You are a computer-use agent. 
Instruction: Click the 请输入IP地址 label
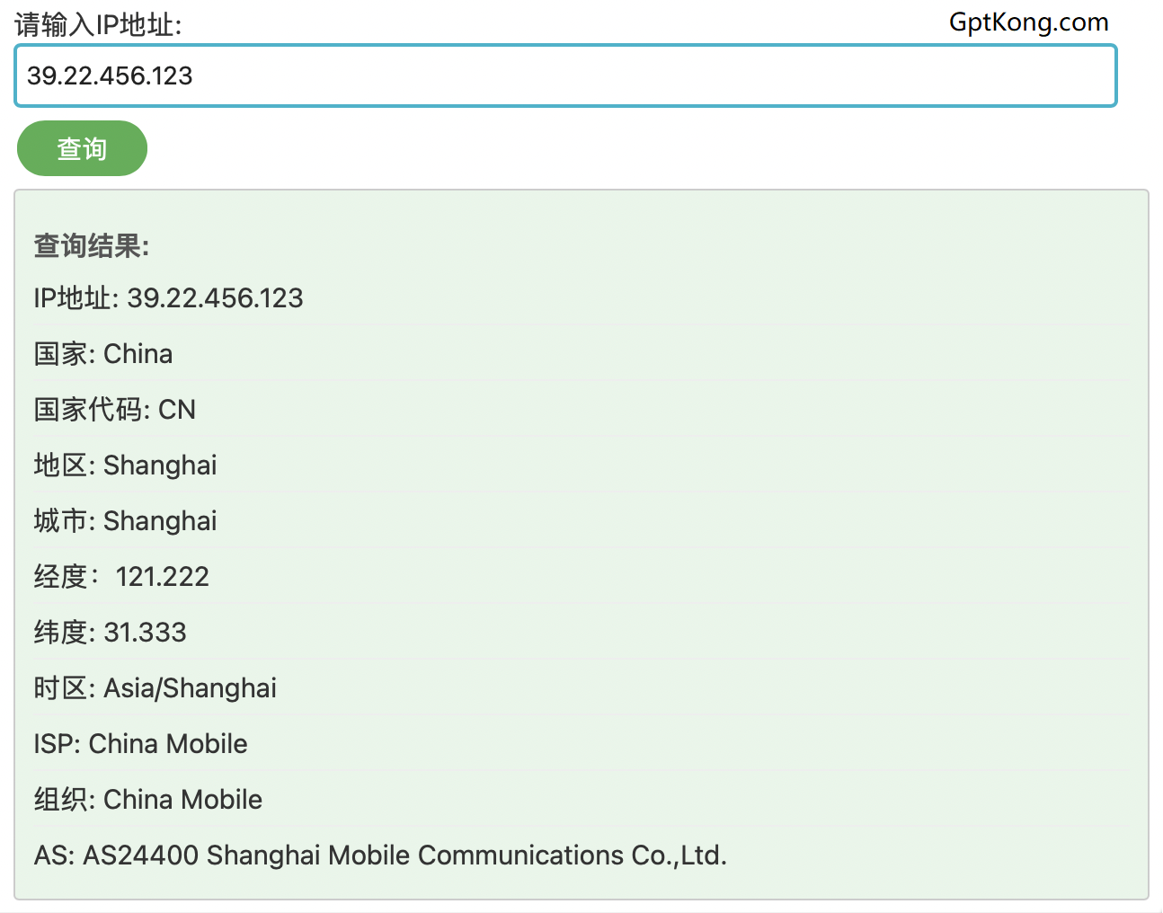click(98, 24)
